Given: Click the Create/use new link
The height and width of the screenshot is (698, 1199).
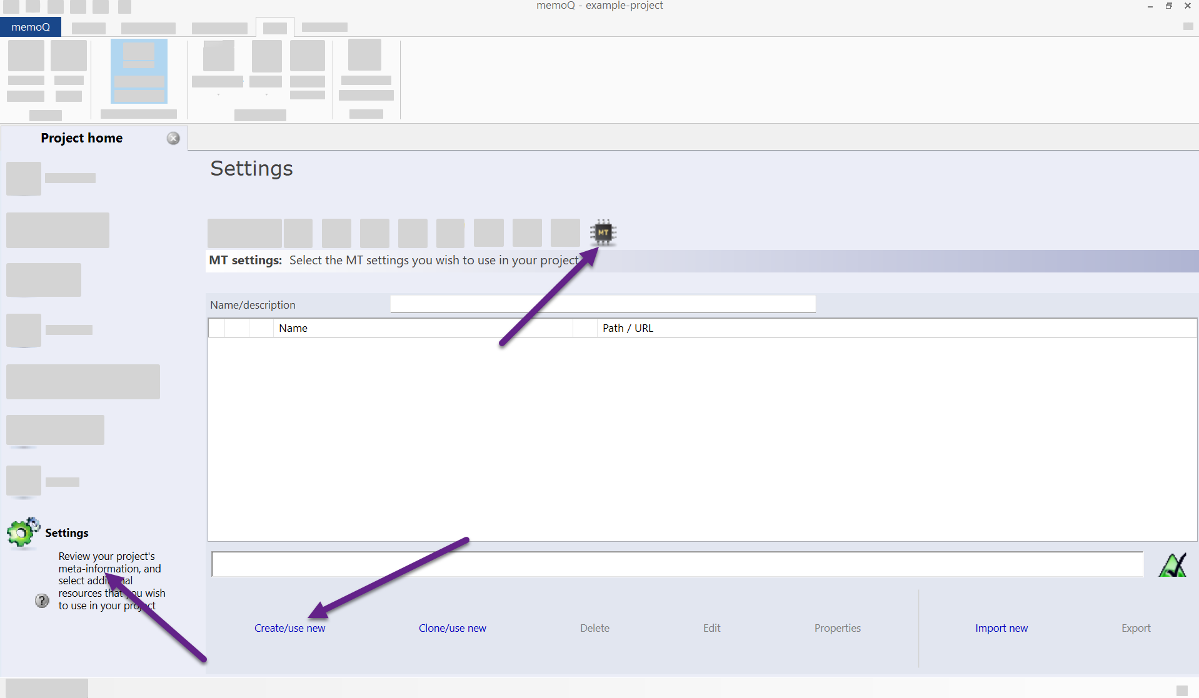Looking at the screenshot, I should [x=289, y=628].
